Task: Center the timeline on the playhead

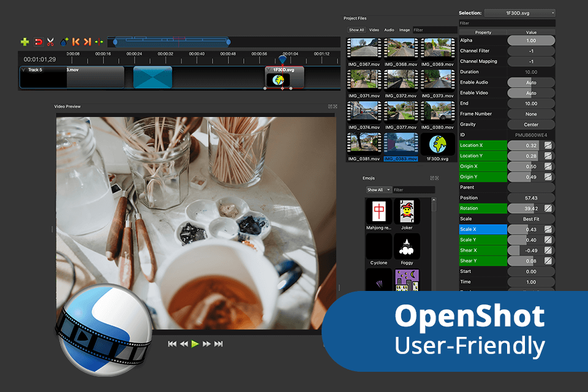Action: [x=99, y=42]
